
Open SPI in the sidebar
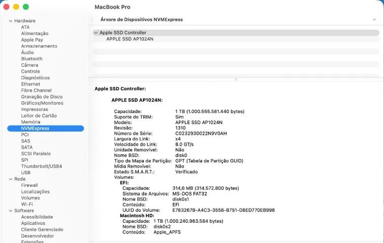click(24, 160)
